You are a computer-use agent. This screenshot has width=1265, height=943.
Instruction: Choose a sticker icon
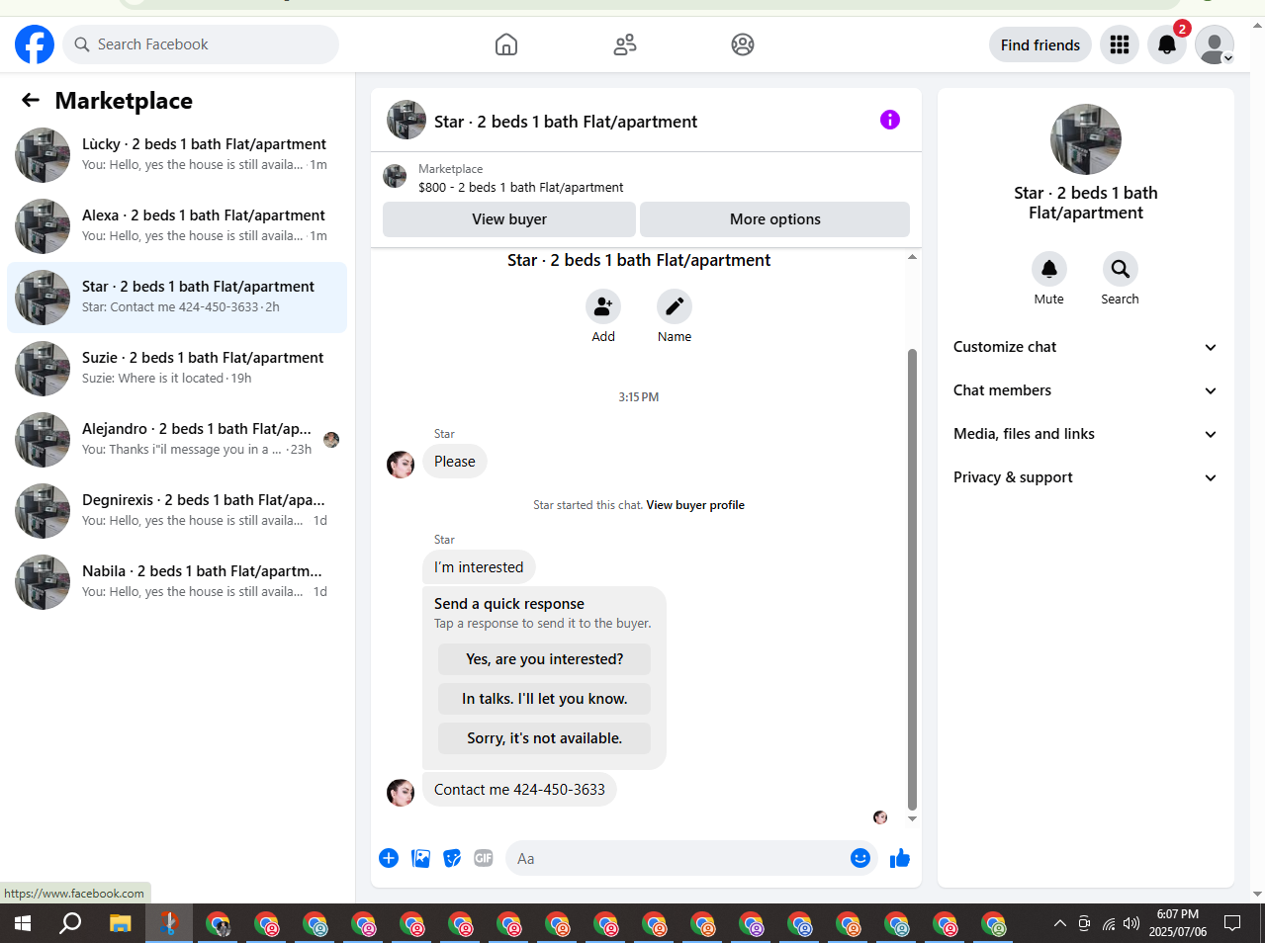pos(452,858)
